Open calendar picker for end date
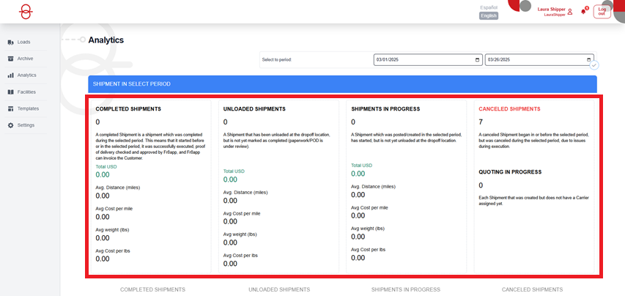The width and height of the screenshot is (625, 296). pos(588,60)
